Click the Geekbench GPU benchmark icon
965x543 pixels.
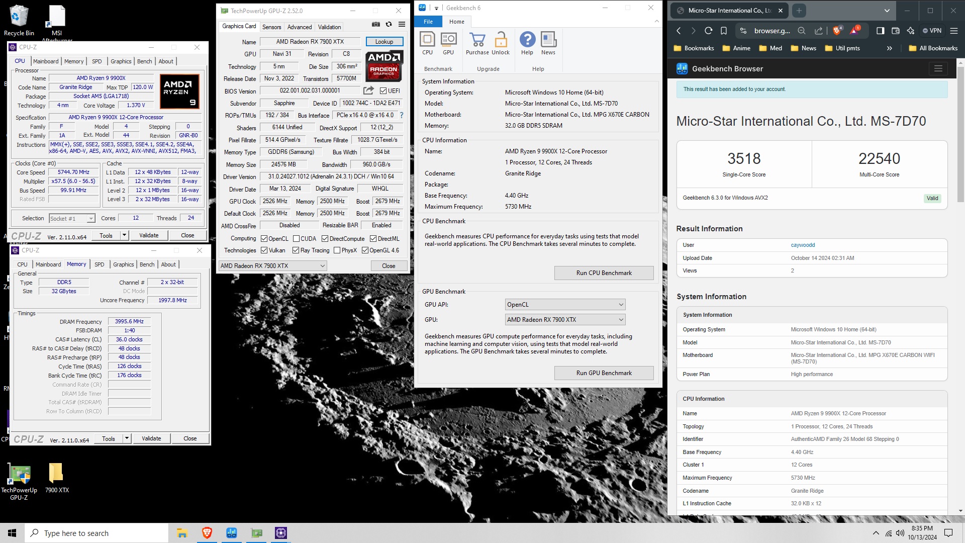tap(448, 43)
